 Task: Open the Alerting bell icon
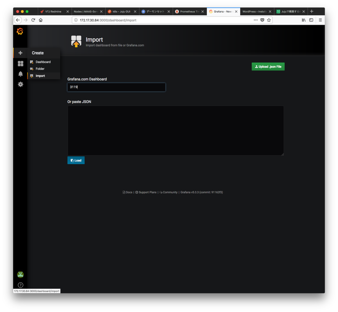pyautogui.click(x=20, y=74)
